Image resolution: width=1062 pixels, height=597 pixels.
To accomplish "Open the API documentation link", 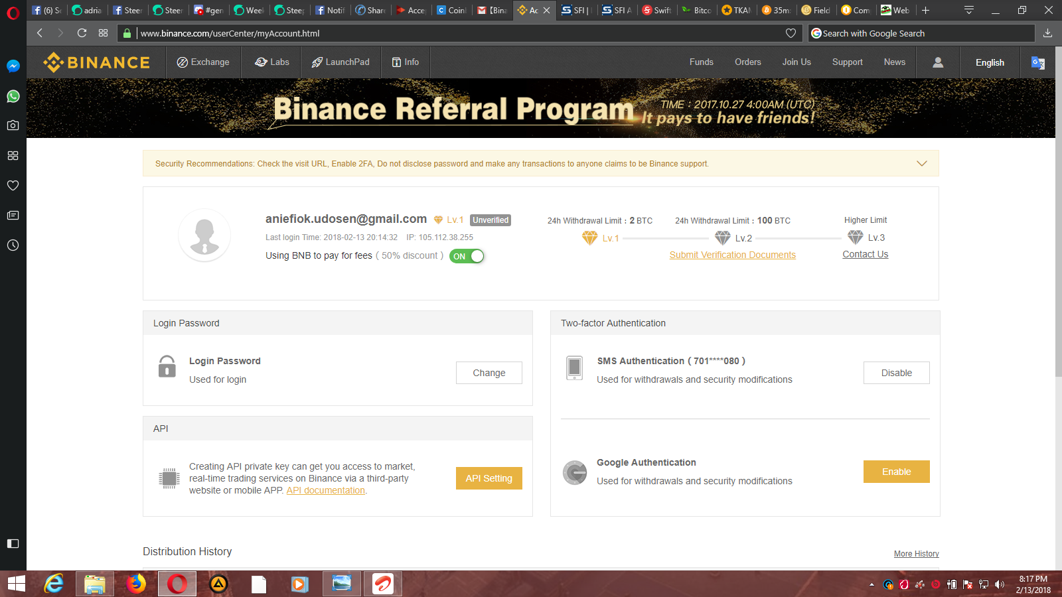I will tap(326, 490).
